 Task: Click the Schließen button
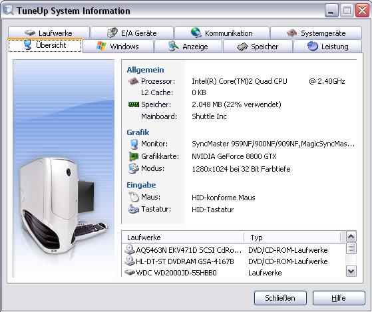pos(280,298)
